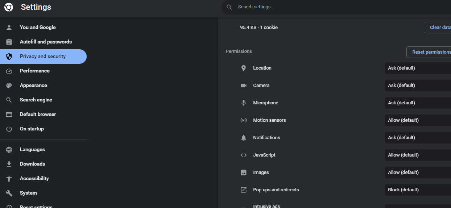Open Autofill and passwords settings
Screen dimensions: 451x208
[46, 42]
